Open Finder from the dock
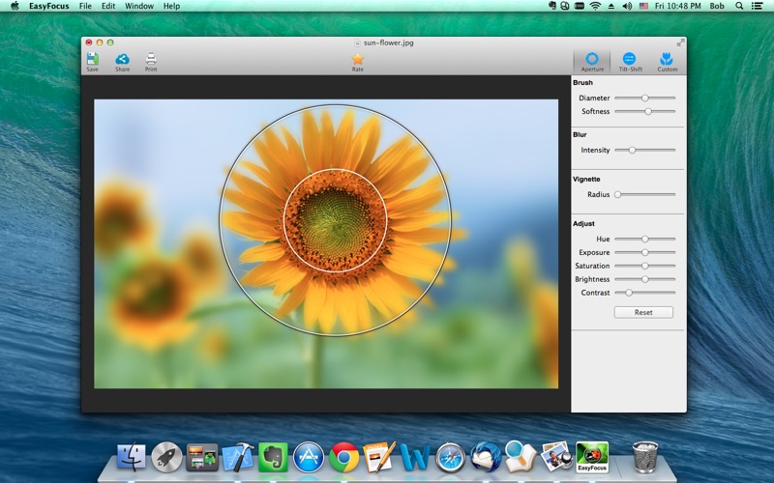Viewport: 774px width, 483px height. click(132, 457)
